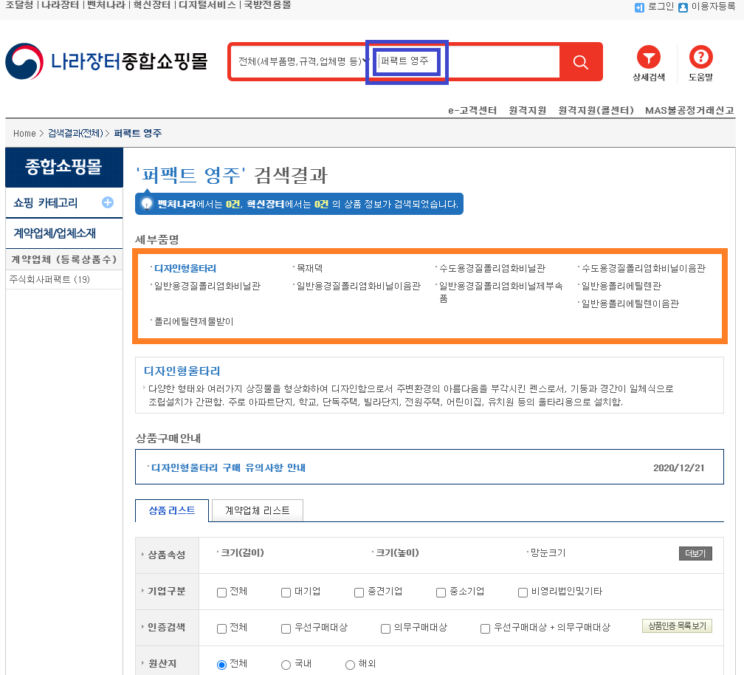This screenshot has height=675, width=744.
Task: Expand 상품속성 with 더보기 button
Action: pos(695,553)
